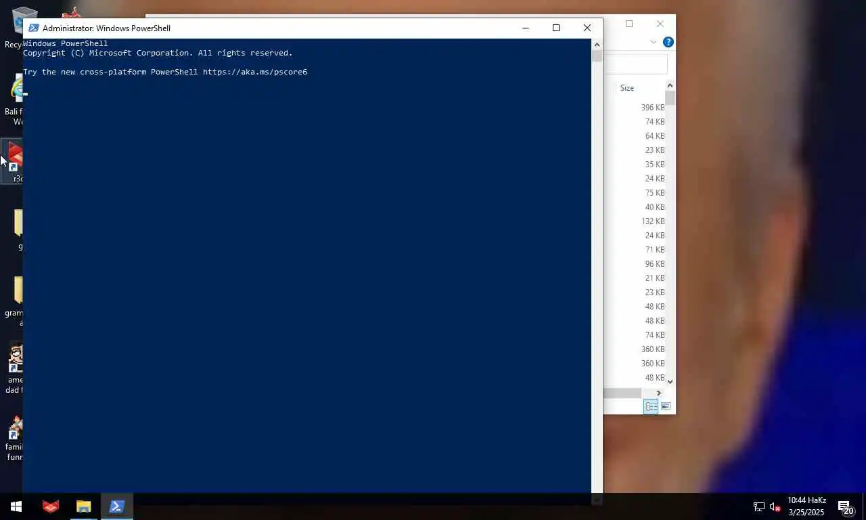Sort by the Size column header

(627, 88)
